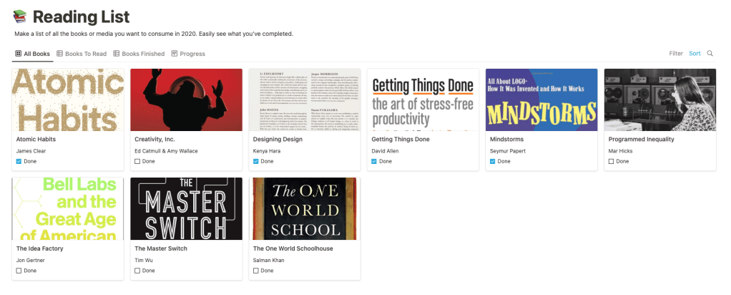Open The Idea Factory card title

pos(40,248)
